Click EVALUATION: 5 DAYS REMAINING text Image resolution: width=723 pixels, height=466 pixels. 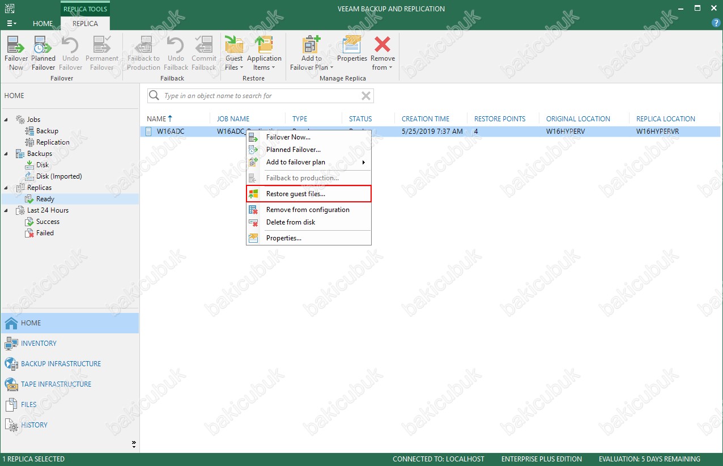(x=649, y=459)
